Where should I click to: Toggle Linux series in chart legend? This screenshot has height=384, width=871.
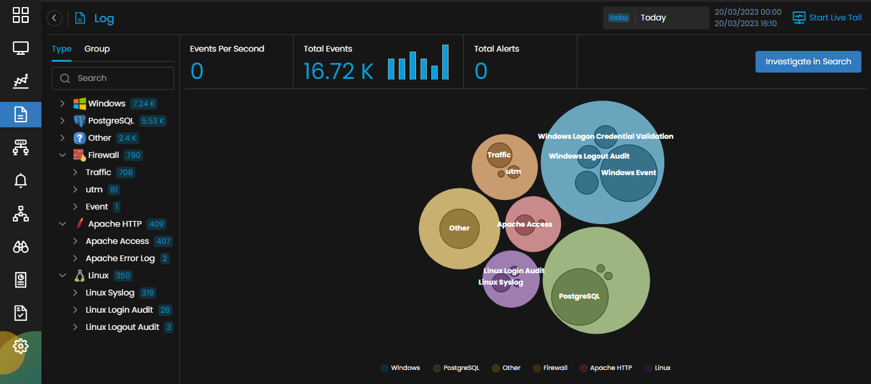657,368
